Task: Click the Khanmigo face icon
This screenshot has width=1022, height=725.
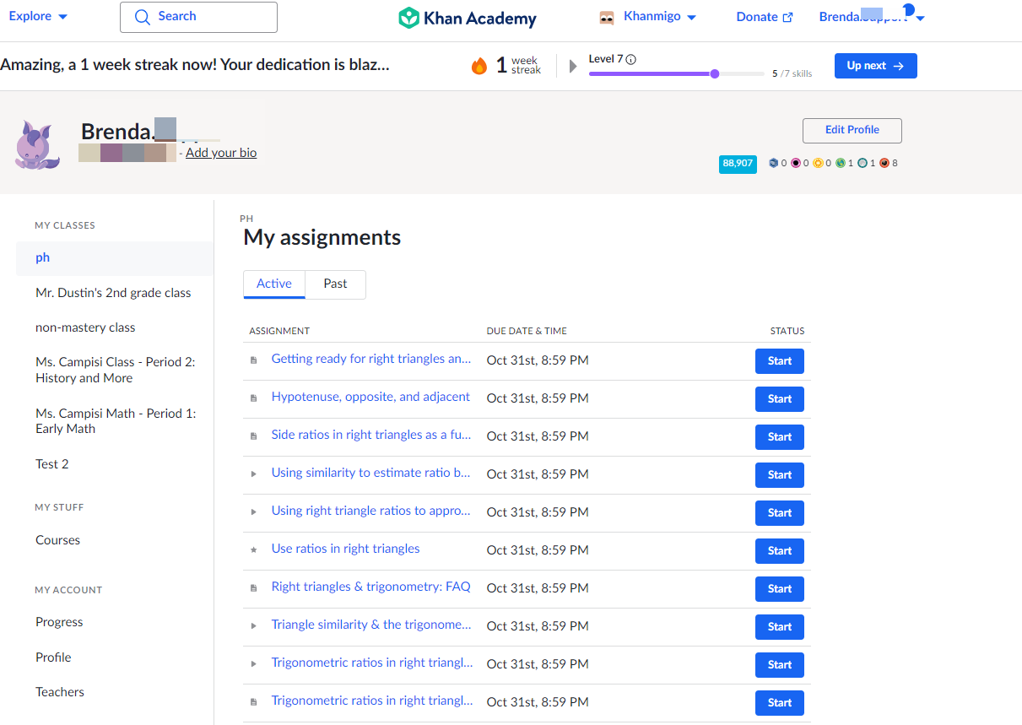Action: [x=607, y=18]
